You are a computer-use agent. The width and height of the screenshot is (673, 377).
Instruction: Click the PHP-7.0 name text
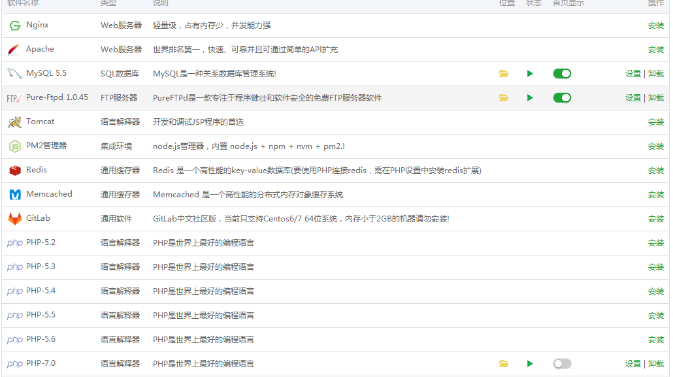tap(41, 363)
